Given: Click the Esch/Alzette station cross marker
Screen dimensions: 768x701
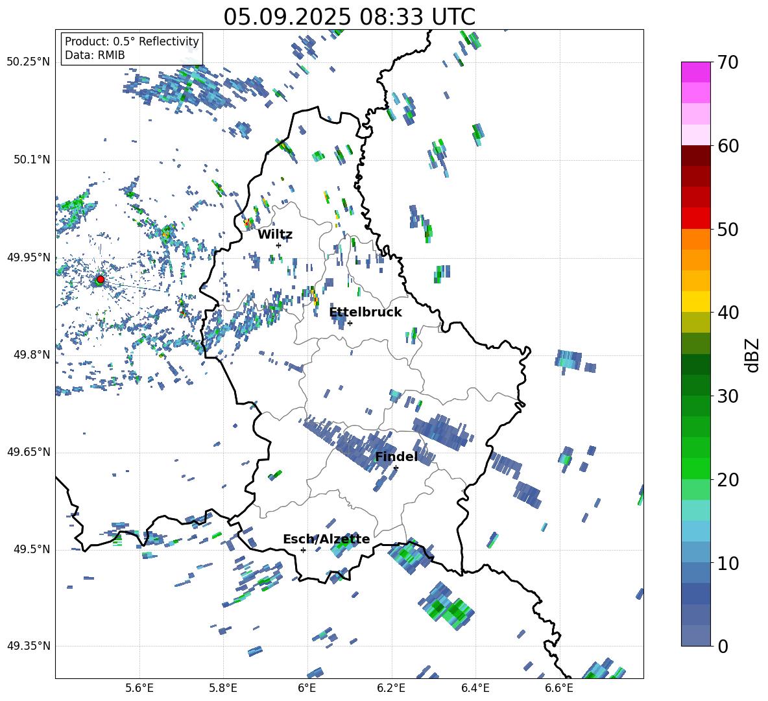Looking at the screenshot, I should point(303,550).
